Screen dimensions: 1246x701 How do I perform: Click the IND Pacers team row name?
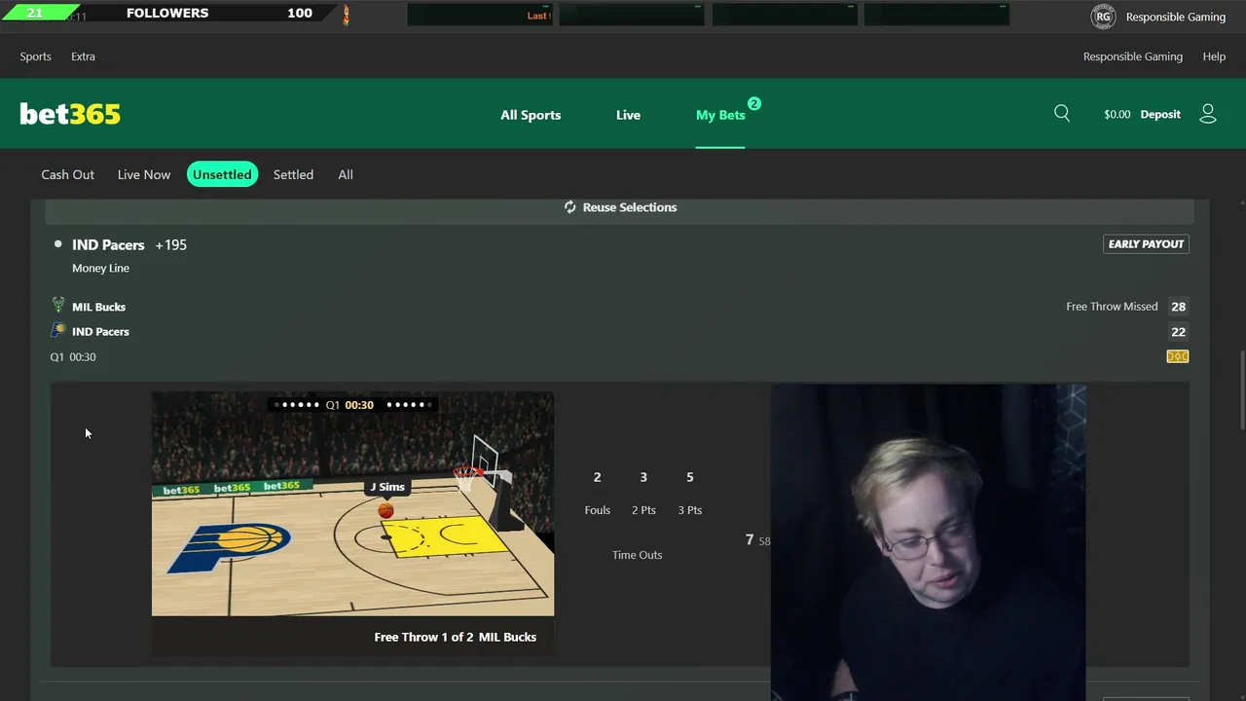pyautogui.click(x=100, y=332)
